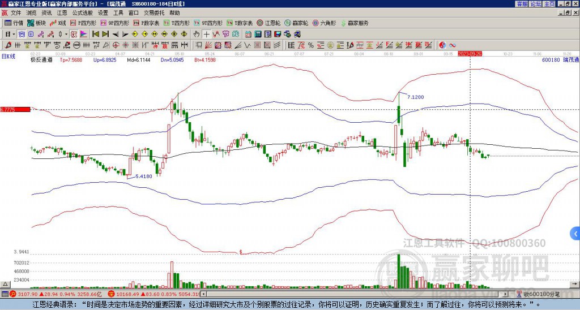The height and width of the screenshot is (310, 580).
Task: Click the black right arrow icon
Action: coord(125,35)
